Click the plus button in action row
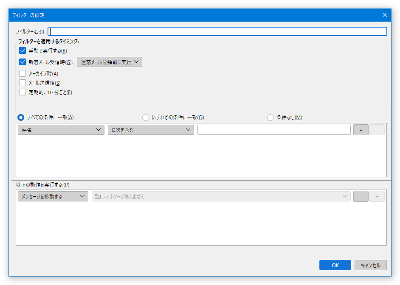Viewport: 400px width, 285px height. [x=361, y=196]
